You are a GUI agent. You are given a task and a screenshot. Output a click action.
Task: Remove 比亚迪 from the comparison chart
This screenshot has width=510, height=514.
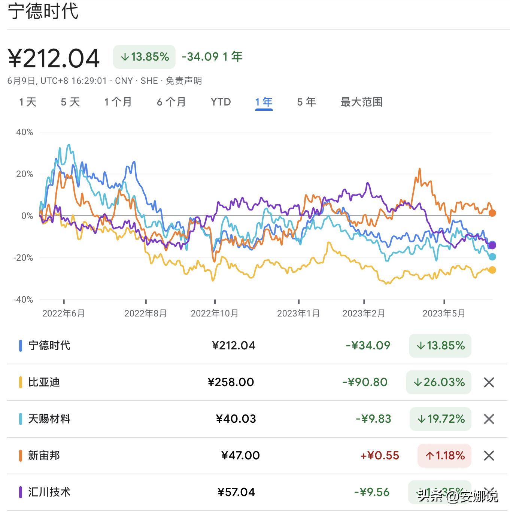(x=489, y=382)
